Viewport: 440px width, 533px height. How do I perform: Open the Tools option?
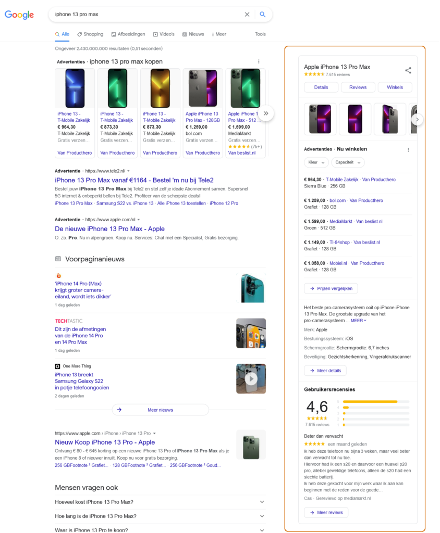260,34
